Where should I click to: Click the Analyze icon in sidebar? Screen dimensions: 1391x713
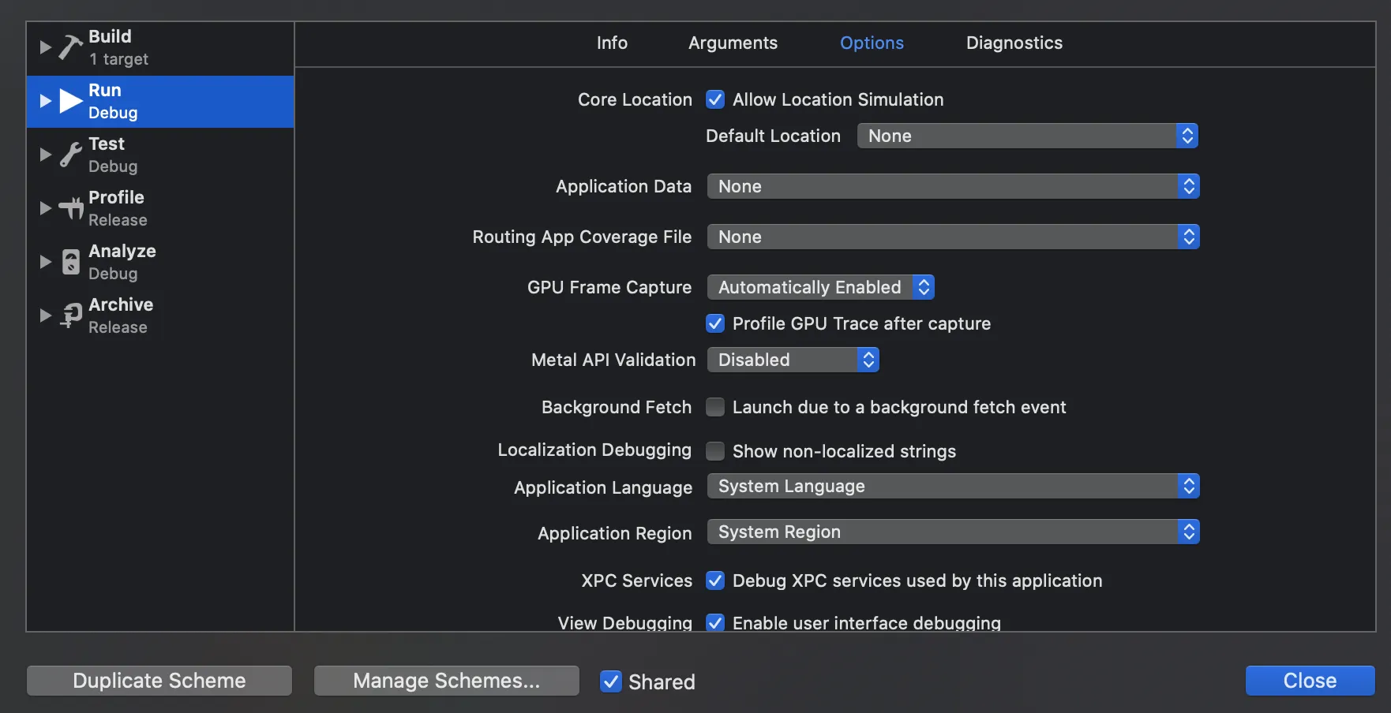tap(71, 262)
